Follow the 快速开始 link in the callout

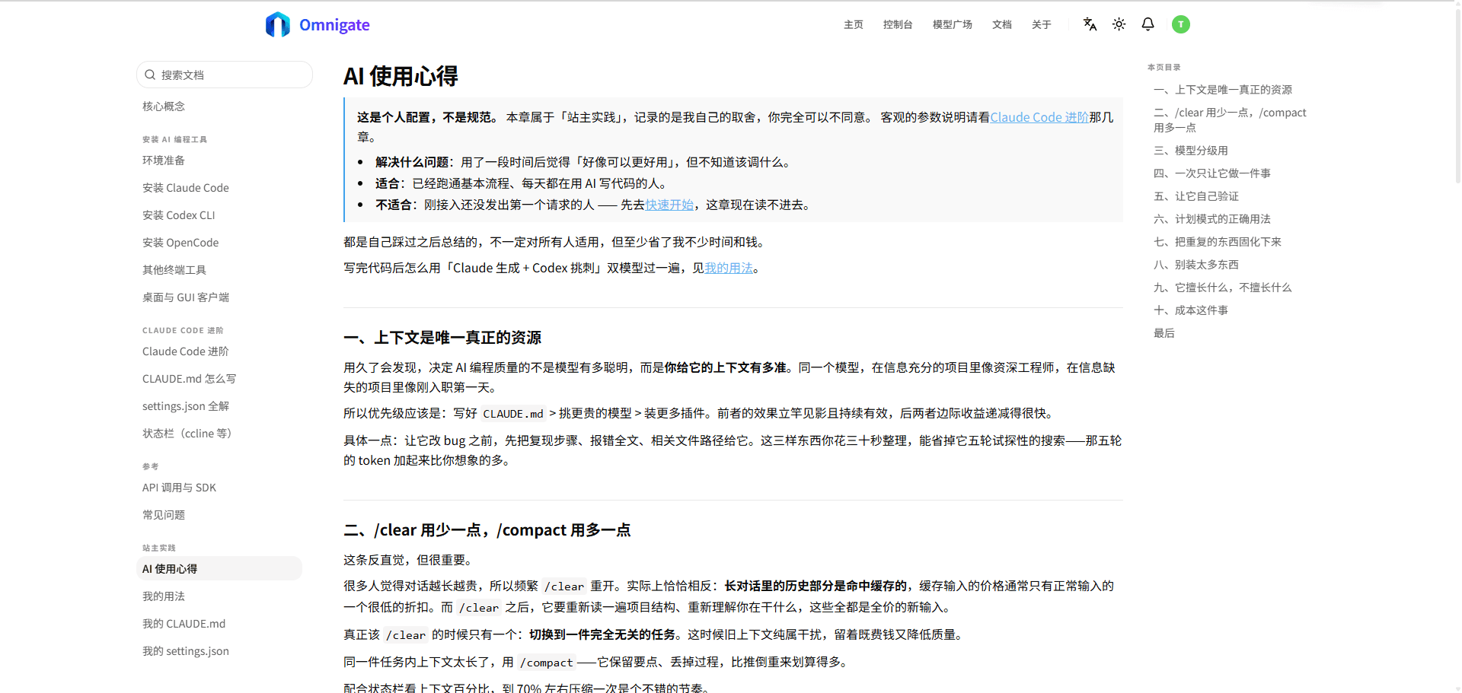coord(669,205)
